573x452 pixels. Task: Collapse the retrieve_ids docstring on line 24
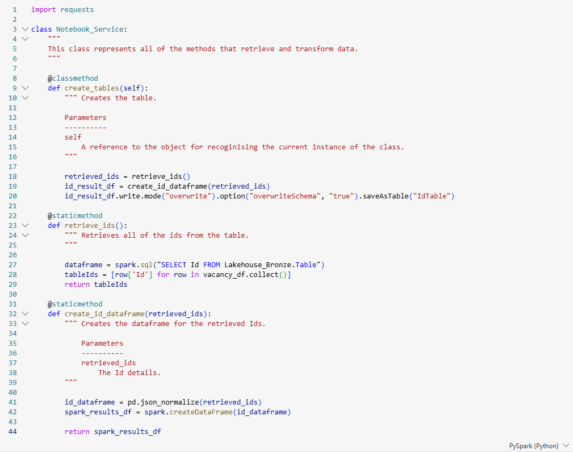point(25,236)
